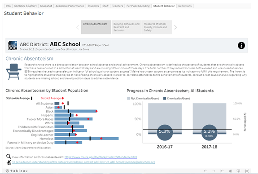Open the Info tab
This screenshot has width=258, height=174.
coord(8,6)
